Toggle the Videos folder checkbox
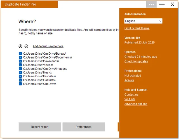 (x=20, y=65)
